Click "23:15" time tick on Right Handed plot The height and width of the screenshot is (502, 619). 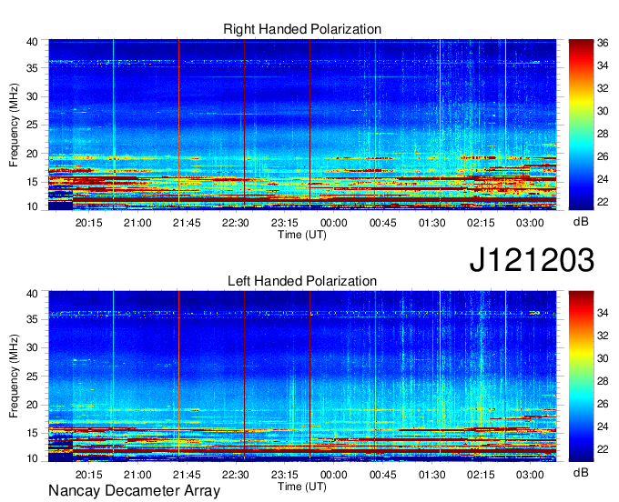(x=285, y=223)
